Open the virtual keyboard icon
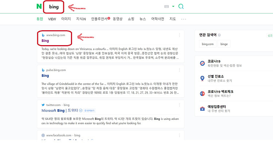273x154 pixels. (x=167, y=7)
